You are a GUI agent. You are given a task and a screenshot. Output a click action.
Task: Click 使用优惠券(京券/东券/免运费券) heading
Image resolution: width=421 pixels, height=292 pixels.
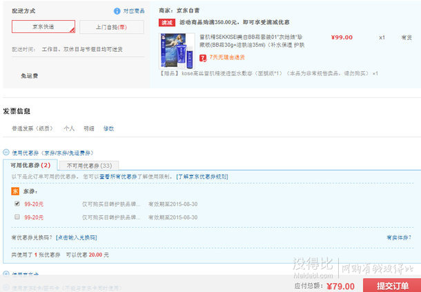tap(52, 153)
